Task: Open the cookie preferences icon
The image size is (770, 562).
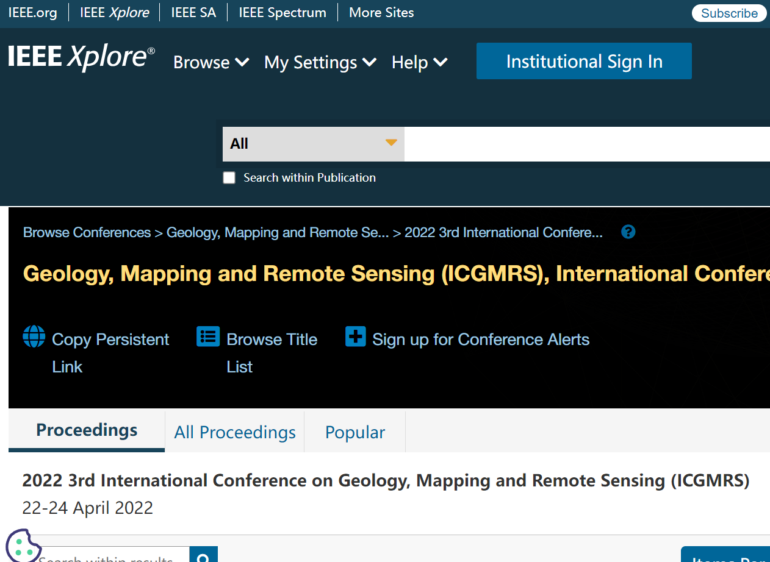Action: (23, 545)
